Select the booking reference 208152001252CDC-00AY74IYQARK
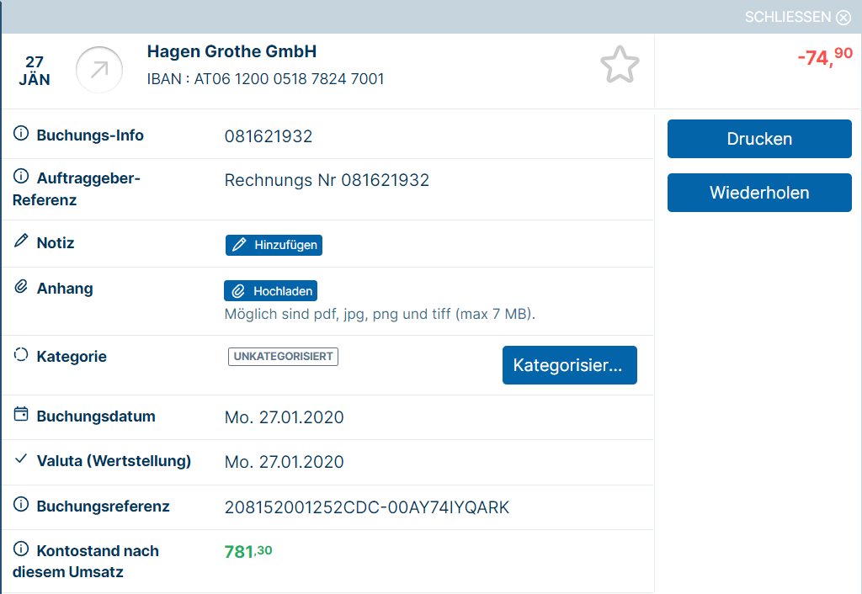The image size is (862, 594). (x=367, y=507)
